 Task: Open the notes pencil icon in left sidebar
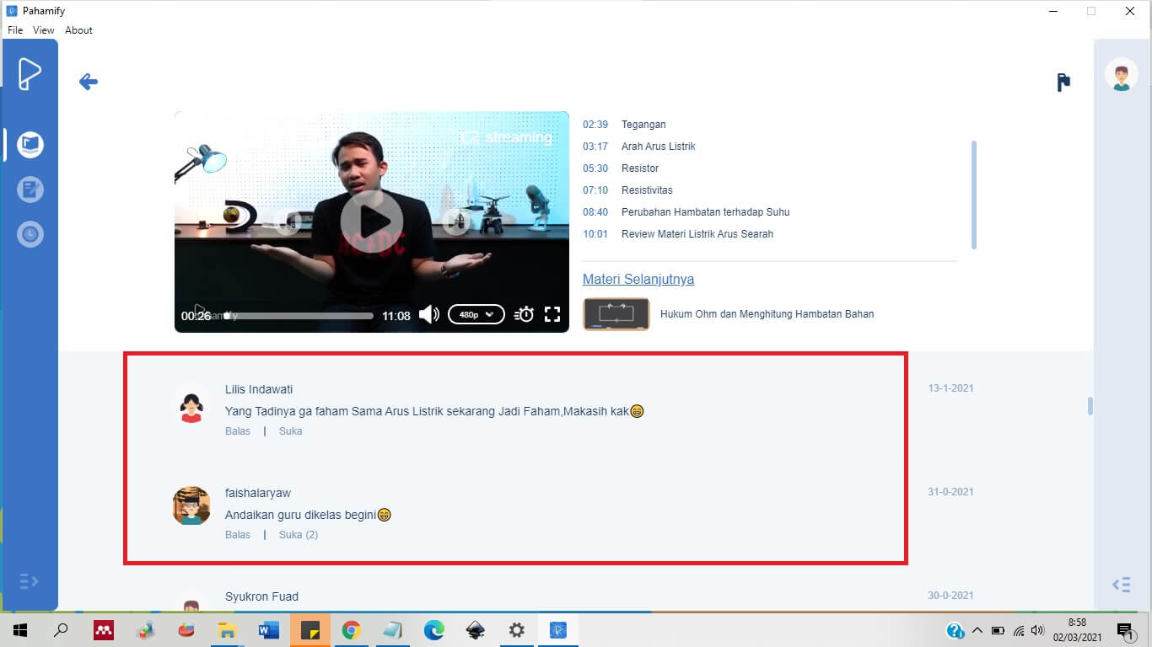pyautogui.click(x=30, y=189)
